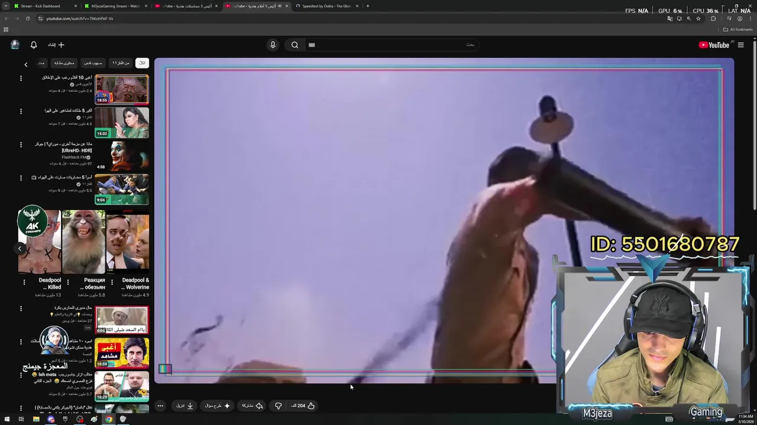Select the 'الكل' all filter chip

point(142,63)
